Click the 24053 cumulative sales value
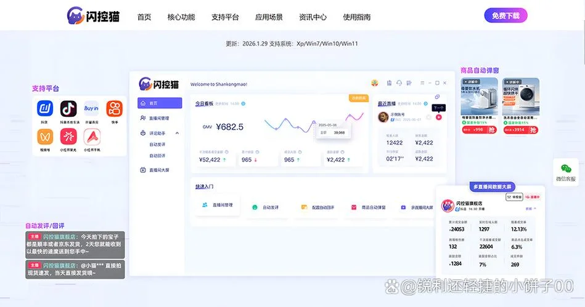The image size is (585, 307). tap(457, 229)
